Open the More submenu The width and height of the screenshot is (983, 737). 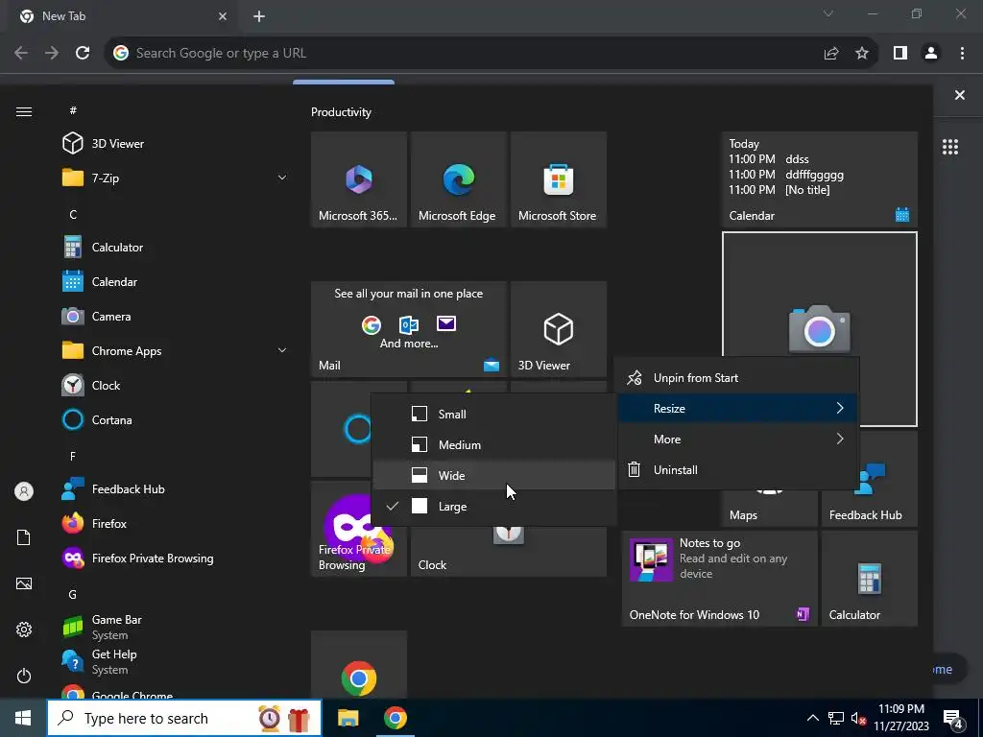[738, 440]
